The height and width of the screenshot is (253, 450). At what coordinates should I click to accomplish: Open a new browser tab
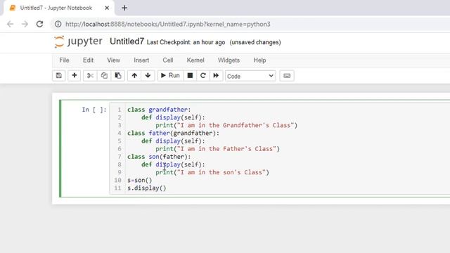[x=124, y=8]
